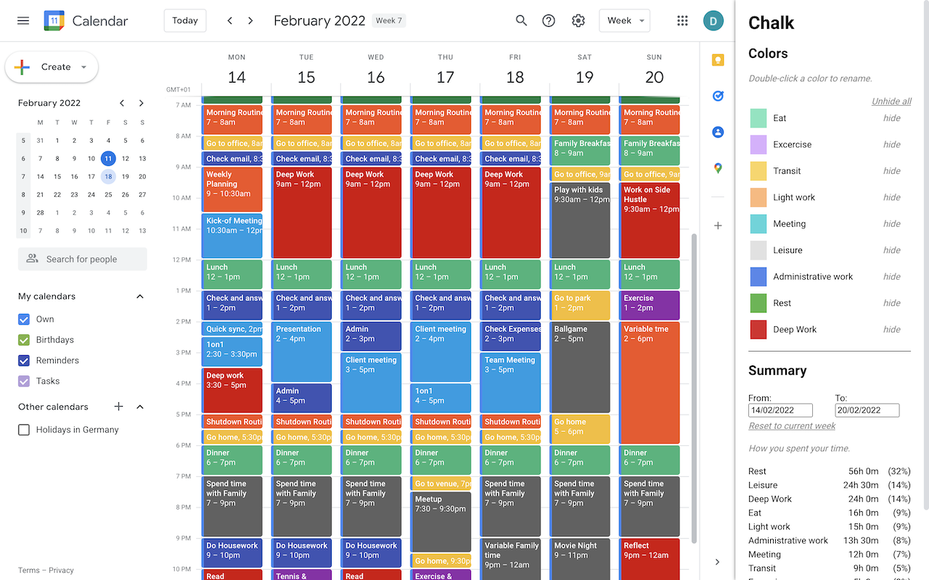This screenshot has height=580, width=929.
Task: Toggle the Tasks calendar checkbox
Action: click(24, 381)
